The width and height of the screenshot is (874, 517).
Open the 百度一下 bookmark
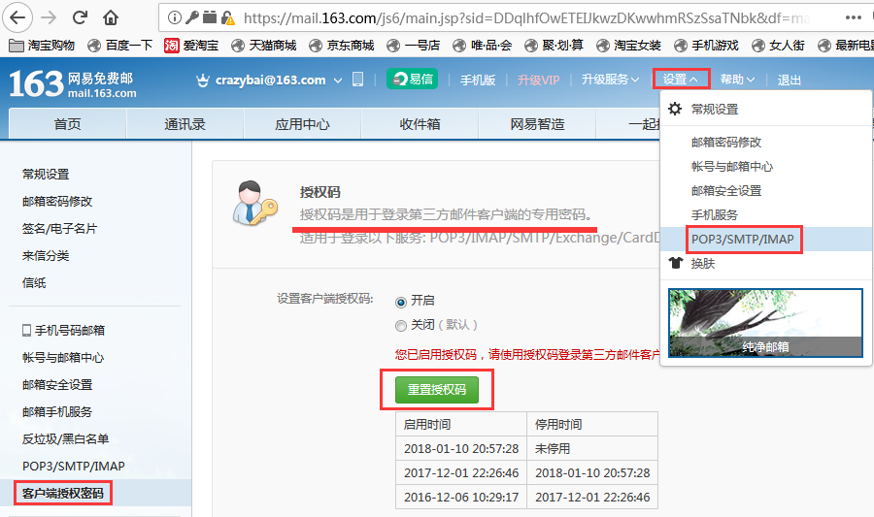(x=119, y=45)
